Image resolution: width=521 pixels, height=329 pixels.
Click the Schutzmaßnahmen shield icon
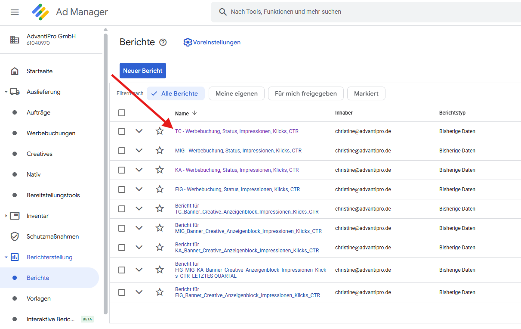(x=15, y=236)
